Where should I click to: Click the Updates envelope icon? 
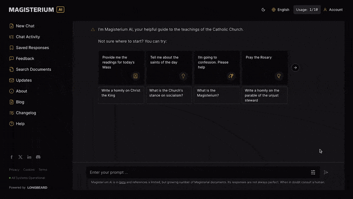(11, 80)
